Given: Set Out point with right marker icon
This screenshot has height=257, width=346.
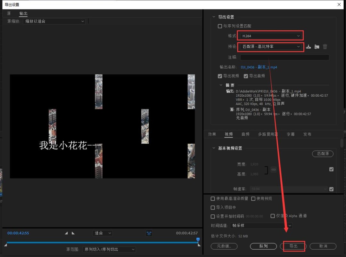Looking at the screenshot, I should pyautogui.click(x=73, y=233).
